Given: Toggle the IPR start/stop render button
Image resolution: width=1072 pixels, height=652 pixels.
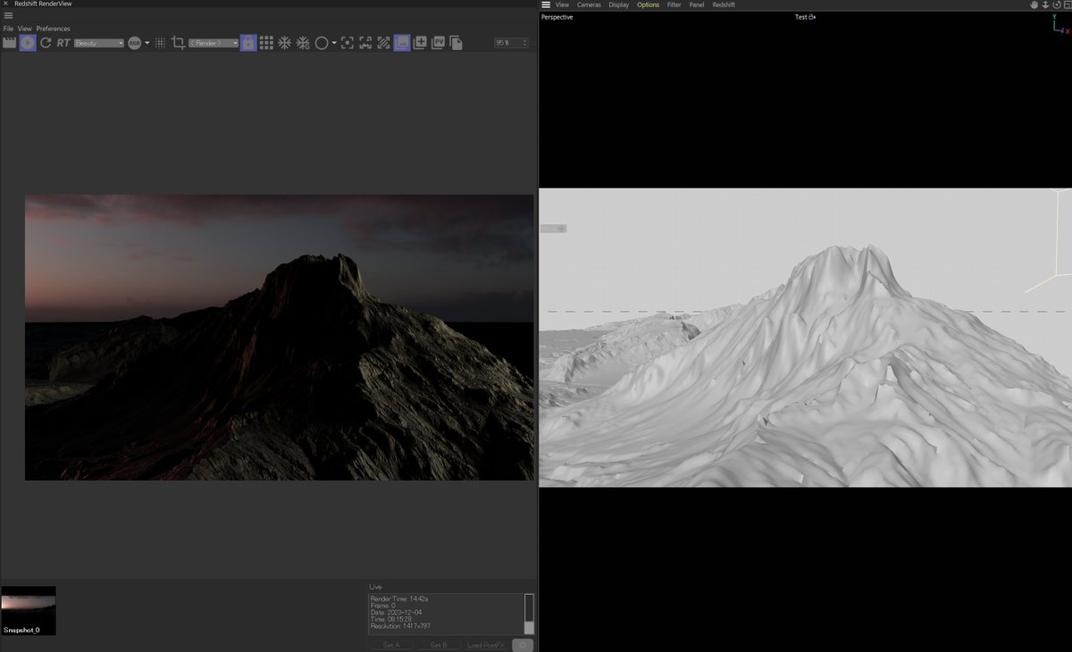Looking at the screenshot, I should [28, 42].
